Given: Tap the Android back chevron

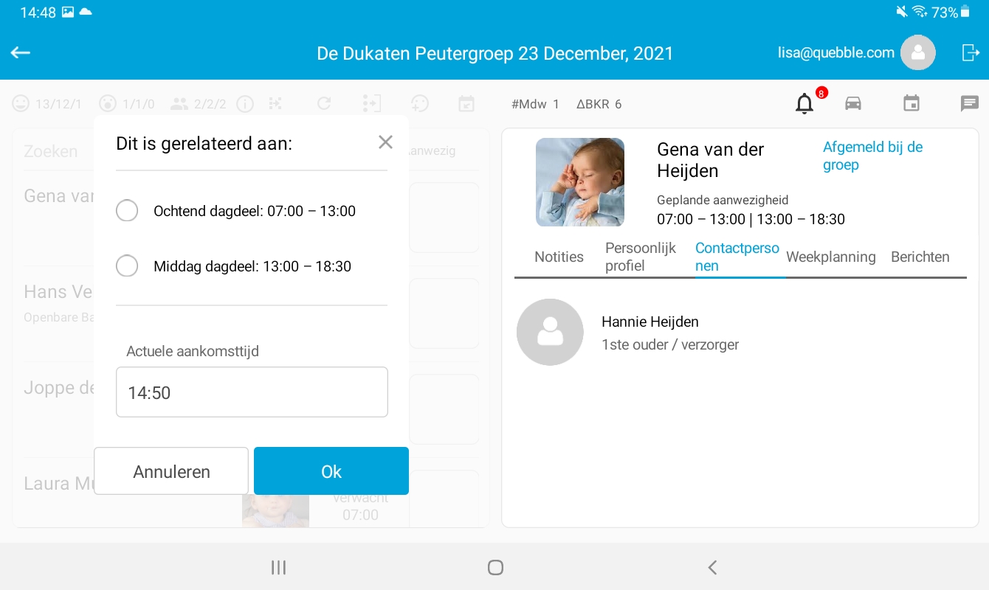Looking at the screenshot, I should (x=712, y=567).
